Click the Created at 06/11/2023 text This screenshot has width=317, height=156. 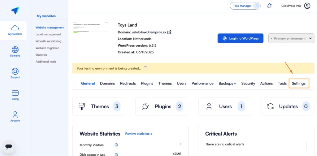point(136,52)
